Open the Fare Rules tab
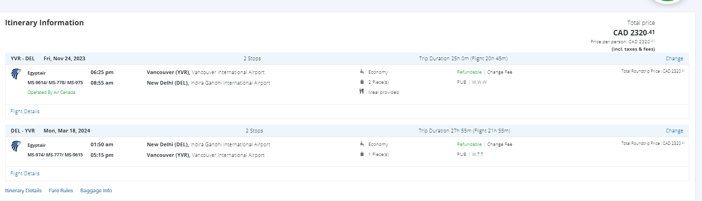 (61, 190)
